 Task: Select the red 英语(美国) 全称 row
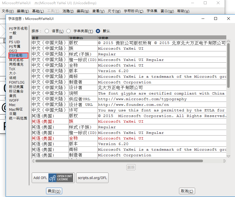[129, 138]
